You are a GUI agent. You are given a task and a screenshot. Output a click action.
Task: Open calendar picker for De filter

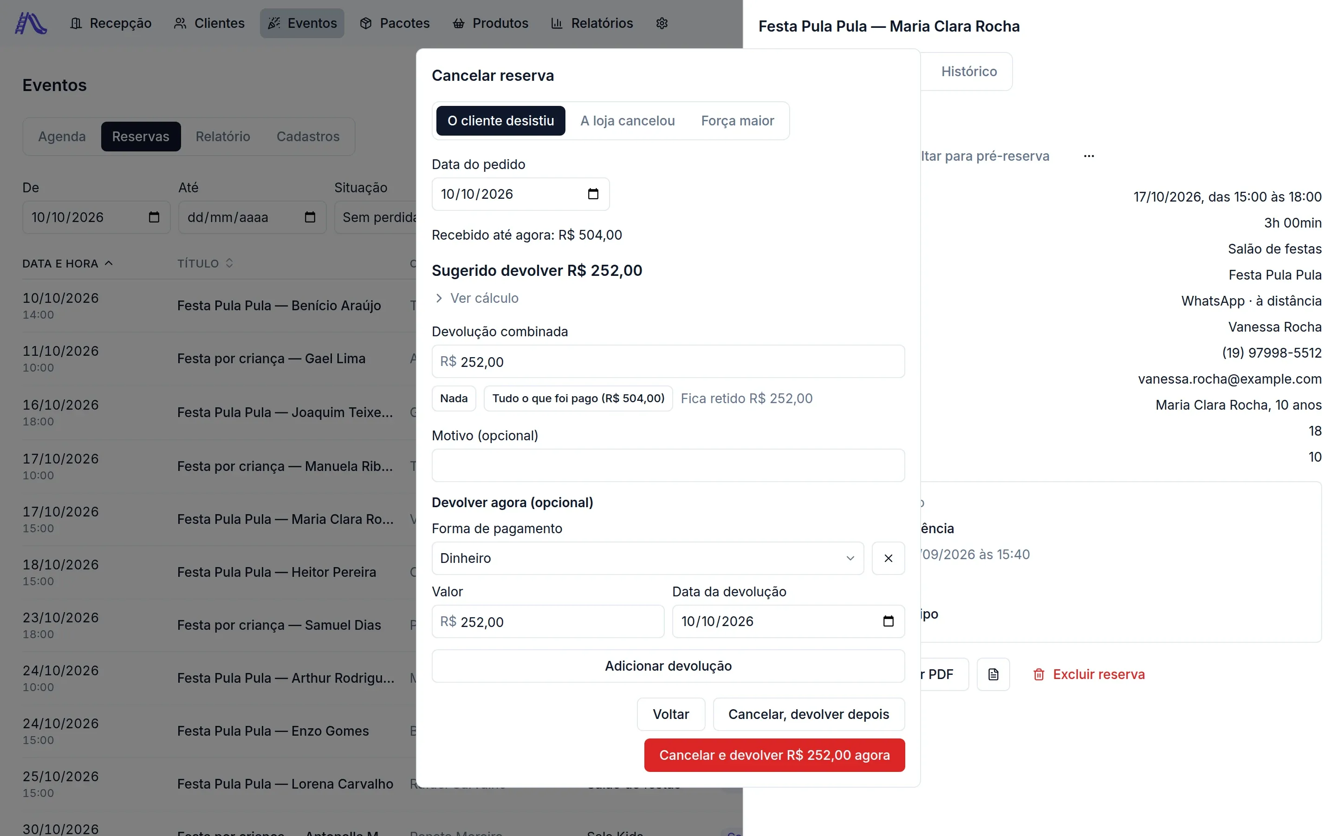154,217
